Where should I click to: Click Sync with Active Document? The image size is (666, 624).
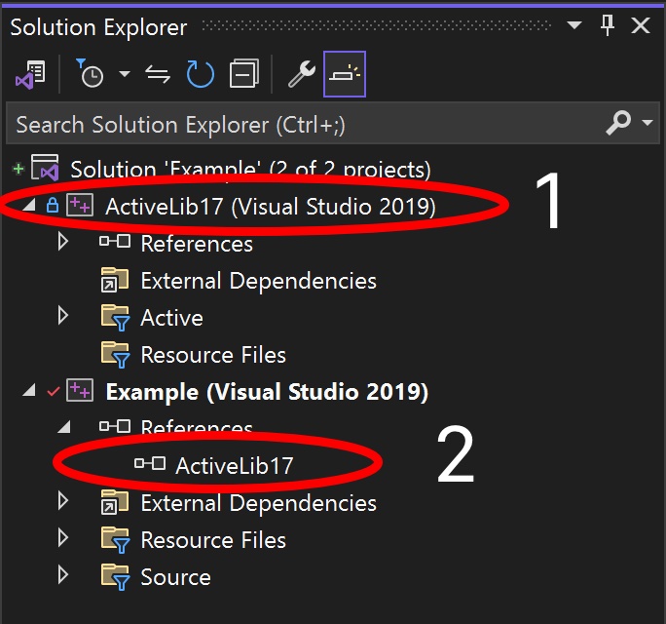coord(158,75)
